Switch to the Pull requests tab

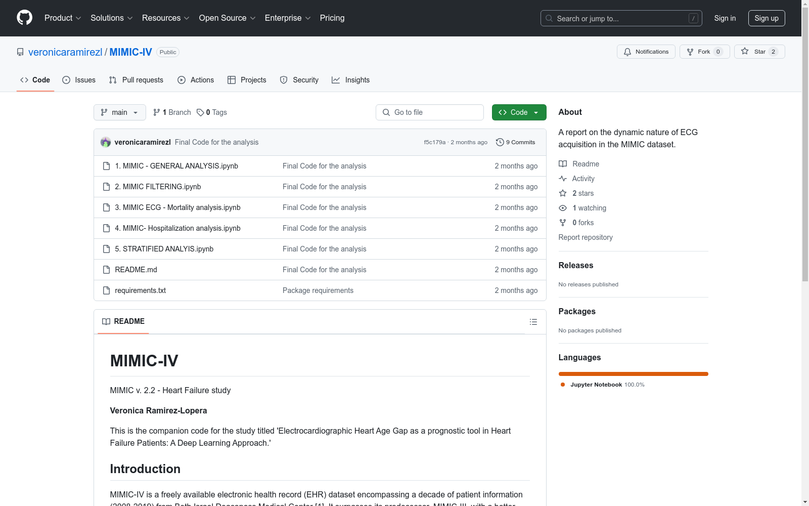coord(136,80)
